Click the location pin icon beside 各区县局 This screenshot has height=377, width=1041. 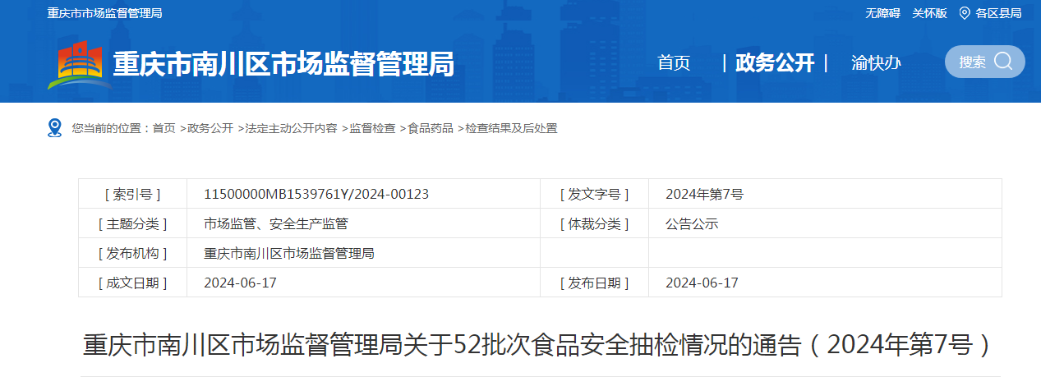(965, 13)
